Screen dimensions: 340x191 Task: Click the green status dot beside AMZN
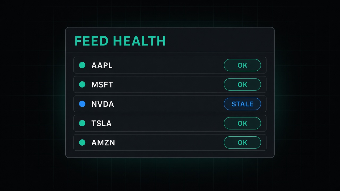coord(82,142)
